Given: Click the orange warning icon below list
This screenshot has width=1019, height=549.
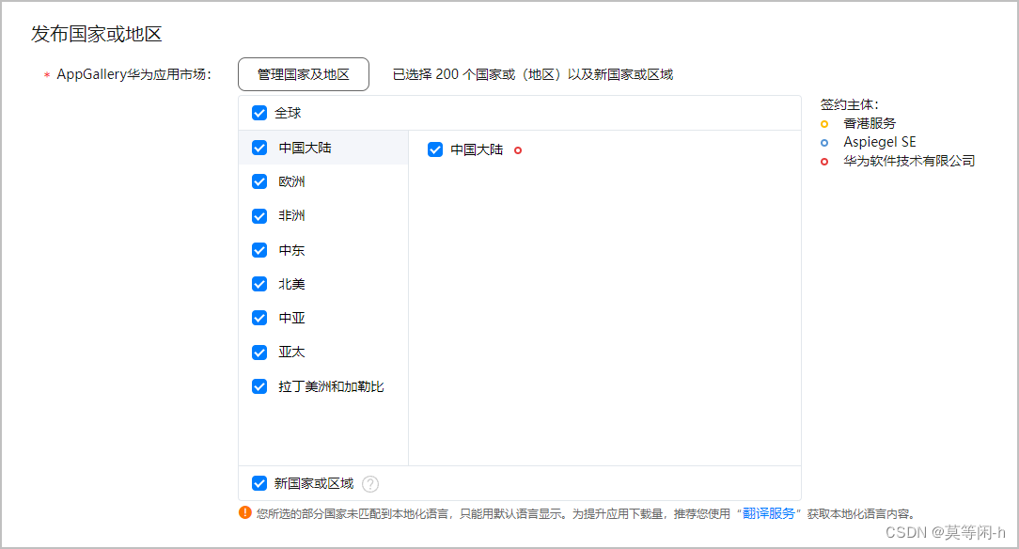Looking at the screenshot, I should coord(245,512).
